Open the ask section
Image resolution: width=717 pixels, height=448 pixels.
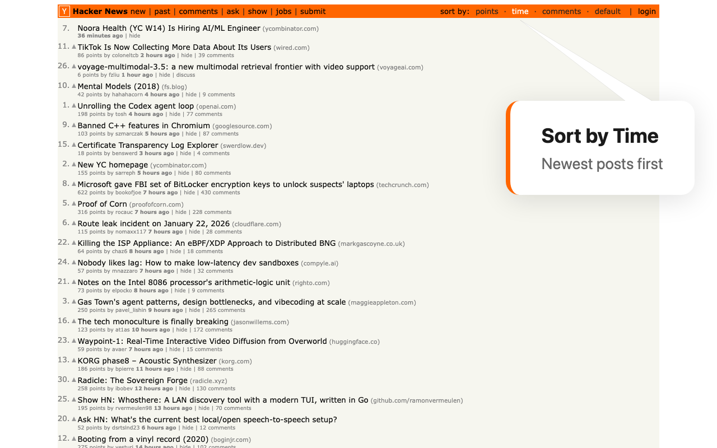pos(233,11)
